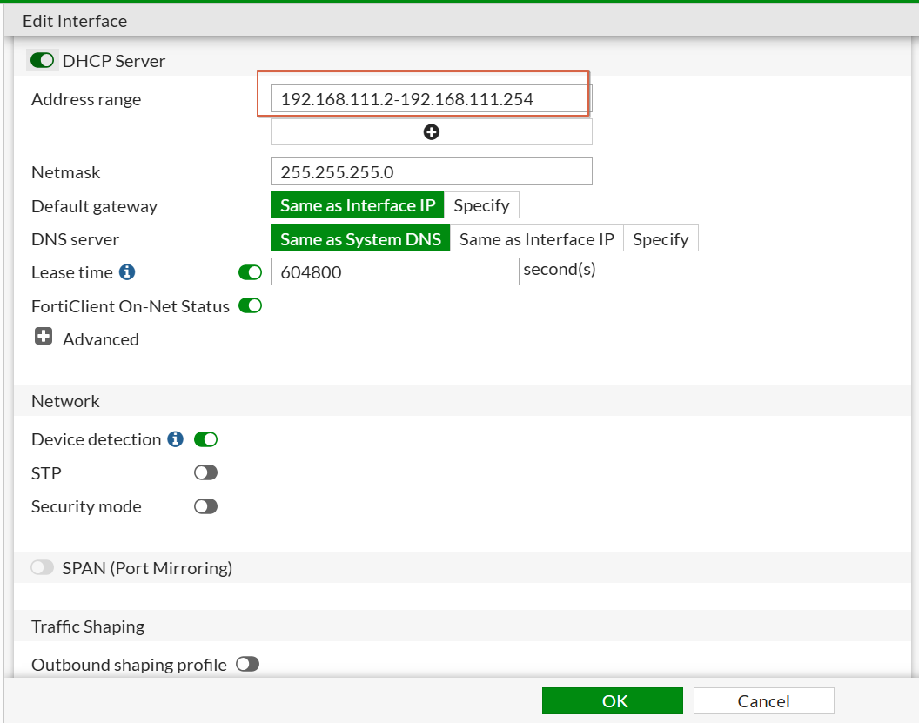
Task: Click the Edit Interface title text
Action: [x=75, y=21]
